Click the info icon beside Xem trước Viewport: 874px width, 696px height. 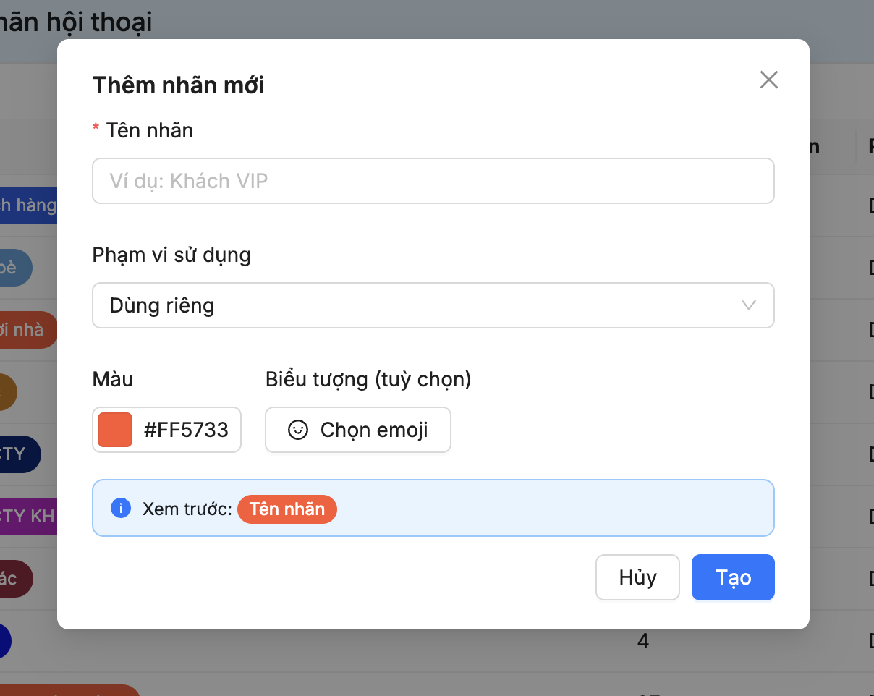(121, 508)
